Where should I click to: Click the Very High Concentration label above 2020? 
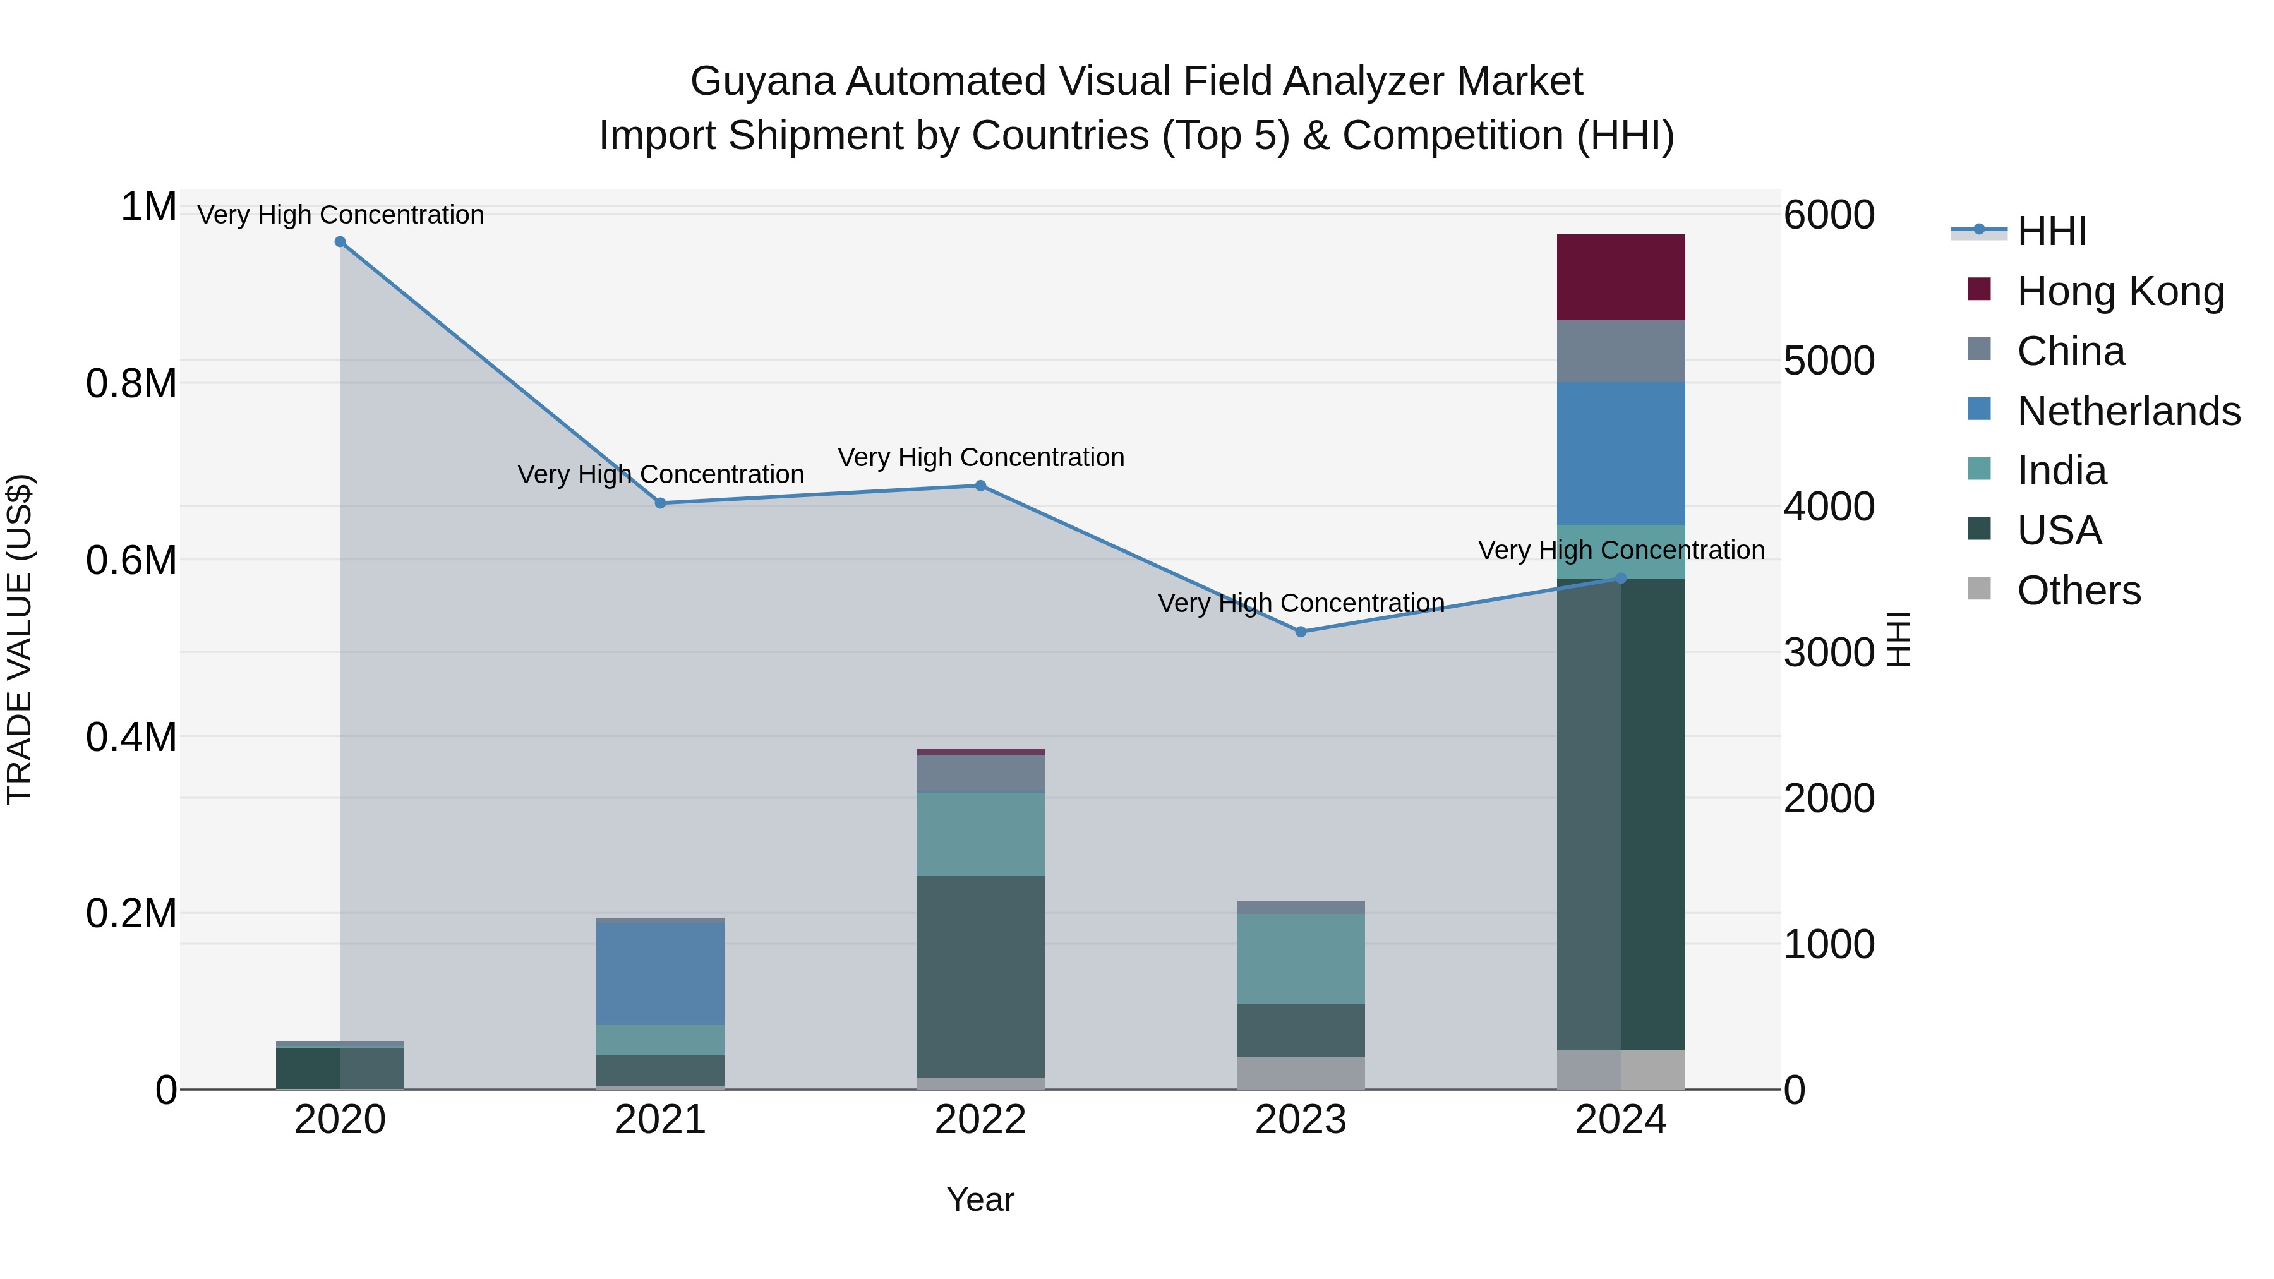(x=340, y=215)
